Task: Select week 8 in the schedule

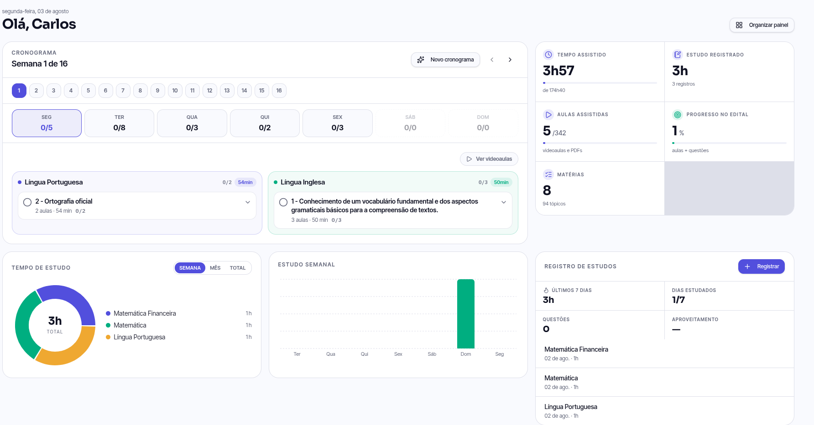Action: (140, 91)
